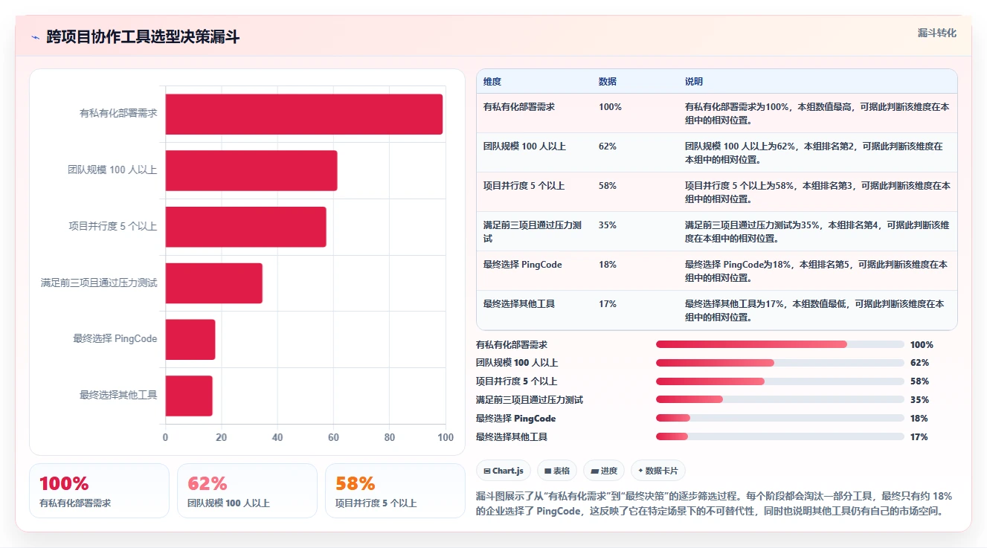
Task: Click the chart x-axis tick 80
Action: tap(390, 438)
